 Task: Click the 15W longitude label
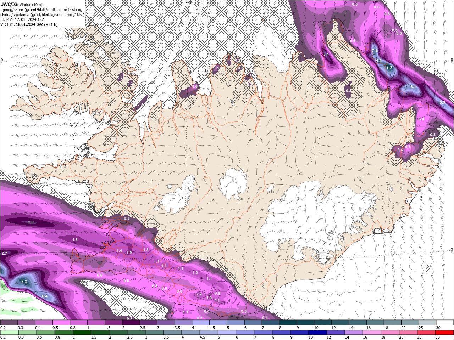[x=376, y=1]
